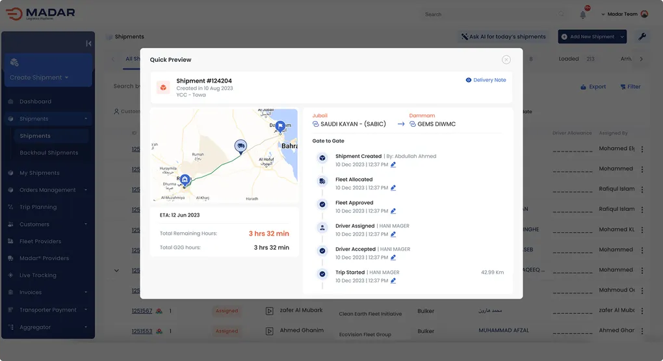This screenshot has width=663, height=361.
Task: Click the Trip Started timeline marker
Action: [x=322, y=274]
